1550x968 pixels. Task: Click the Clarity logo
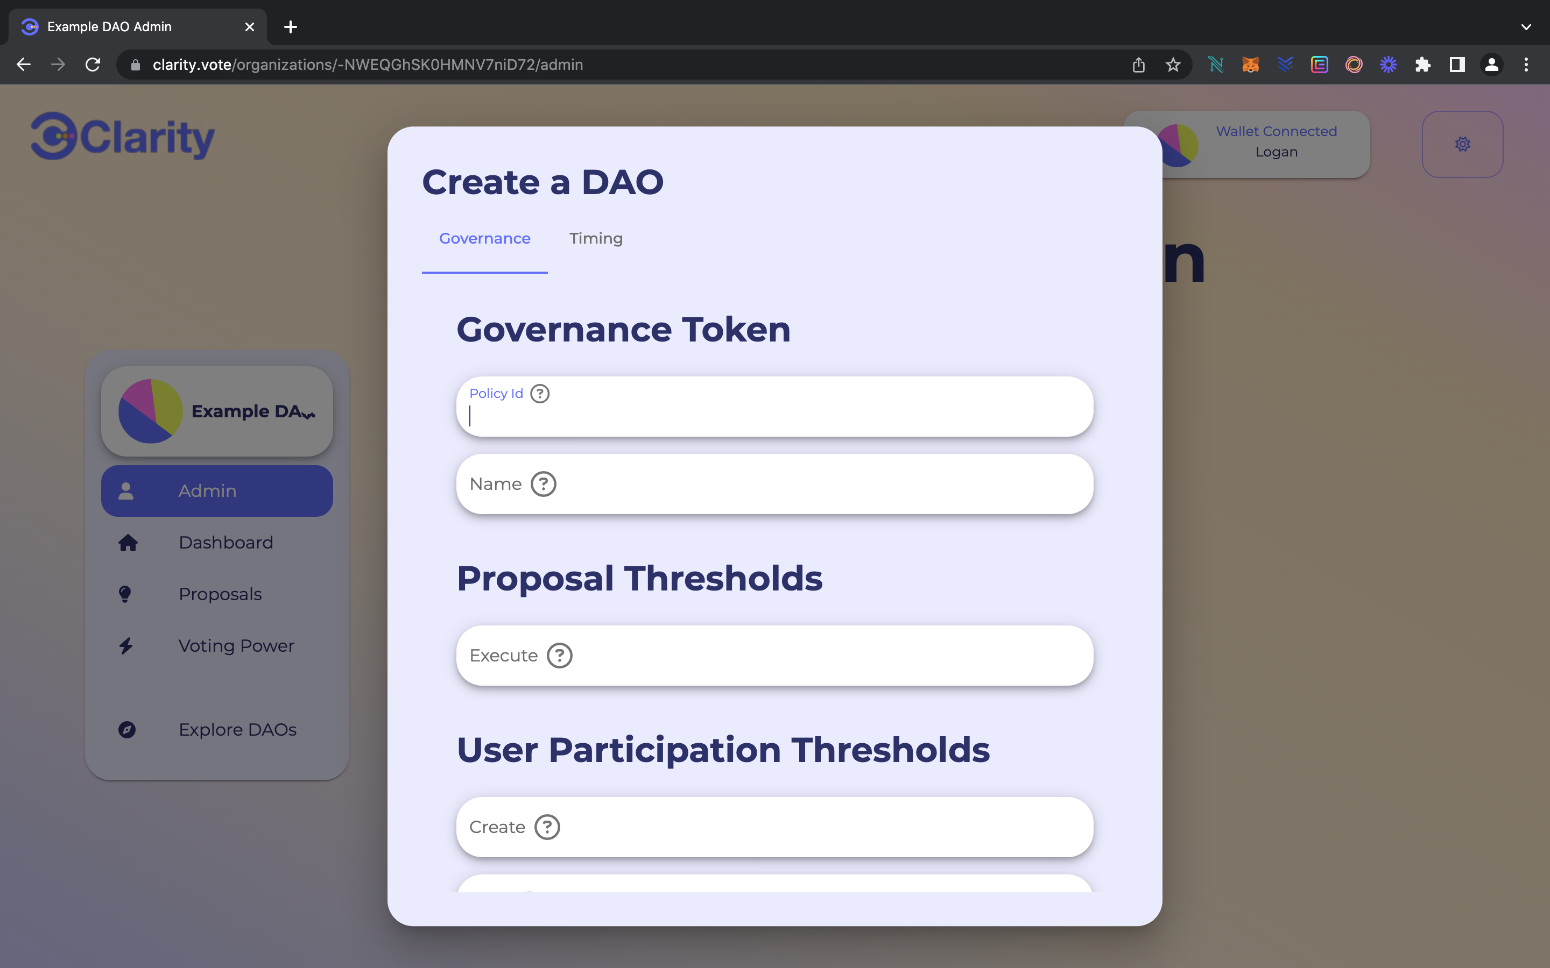click(x=123, y=137)
